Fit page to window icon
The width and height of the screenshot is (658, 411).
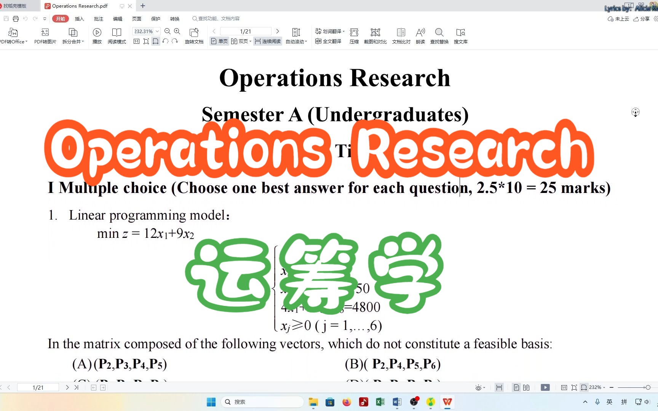(146, 41)
